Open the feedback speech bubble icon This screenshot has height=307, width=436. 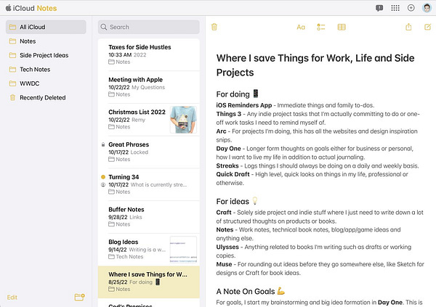coord(379,8)
